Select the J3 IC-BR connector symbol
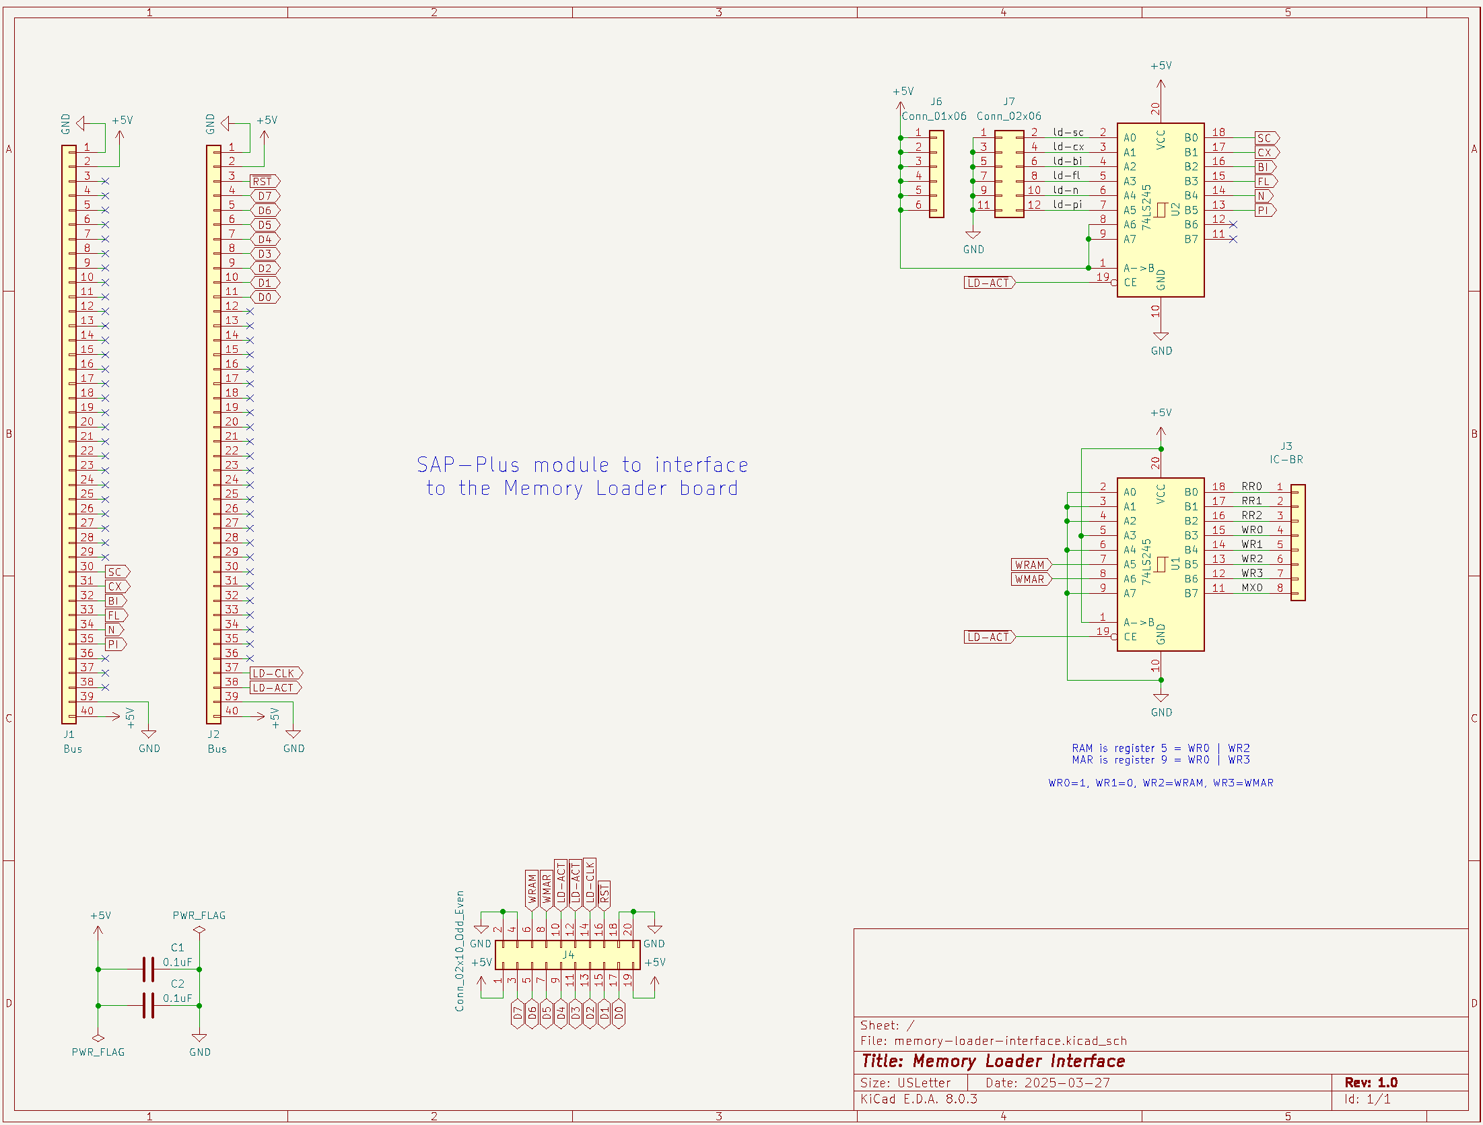 tap(1298, 542)
